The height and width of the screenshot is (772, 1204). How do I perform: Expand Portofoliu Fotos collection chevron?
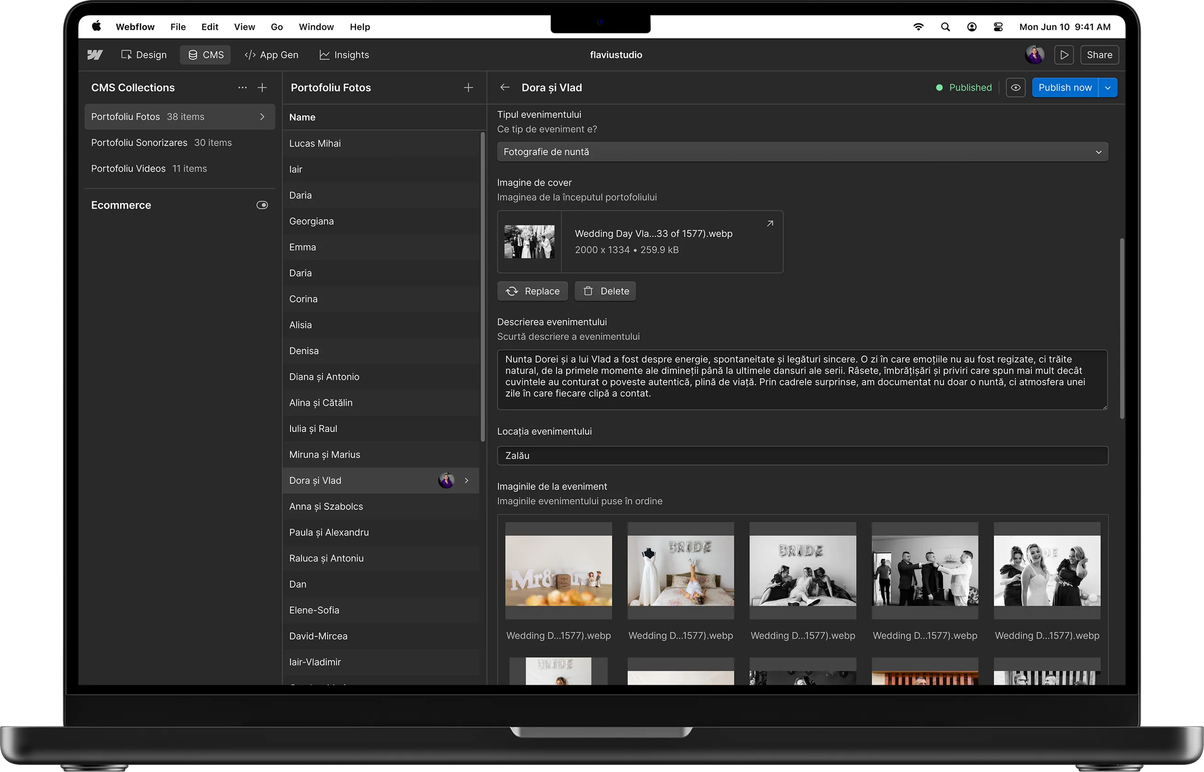[x=262, y=117]
